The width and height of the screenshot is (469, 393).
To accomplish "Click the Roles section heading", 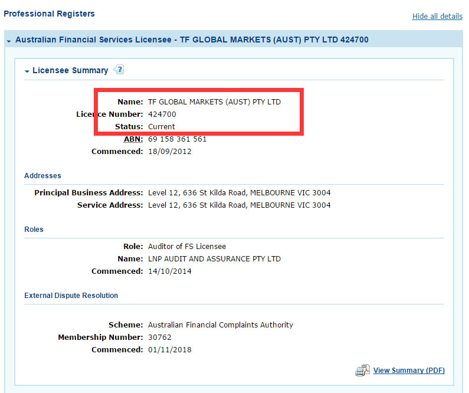I will pyautogui.click(x=34, y=230).
